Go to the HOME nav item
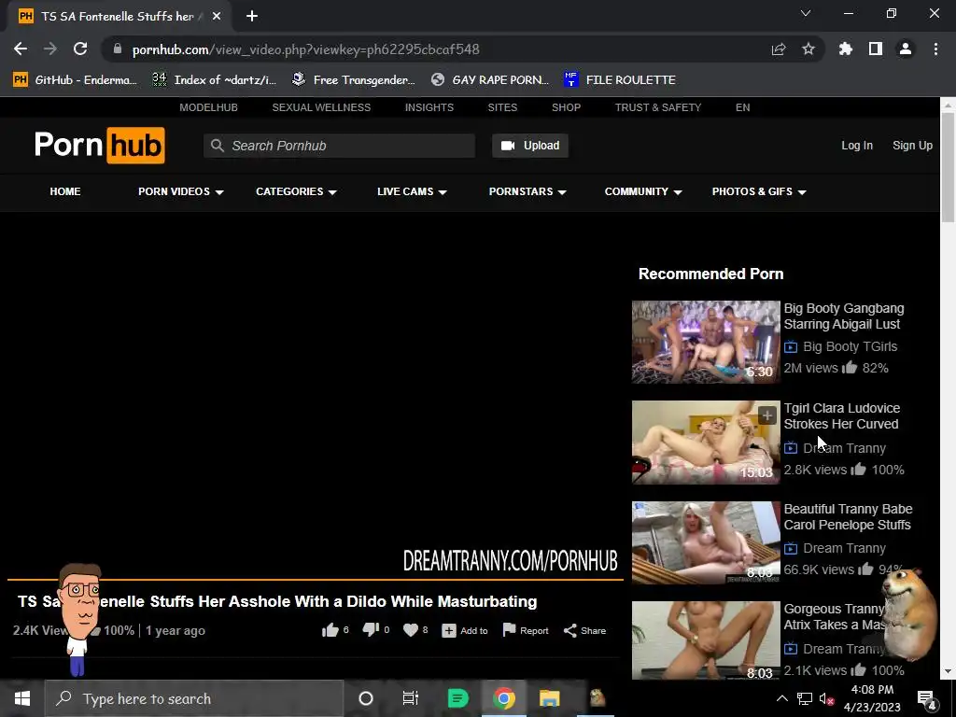 (x=65, y=191)
